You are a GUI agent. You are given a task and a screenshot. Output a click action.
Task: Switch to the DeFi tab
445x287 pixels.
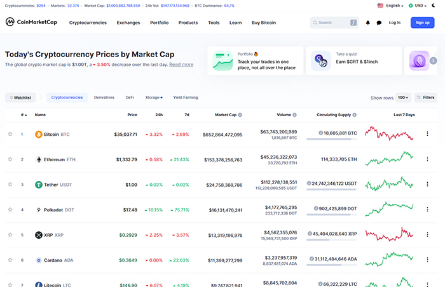[130, 97]
